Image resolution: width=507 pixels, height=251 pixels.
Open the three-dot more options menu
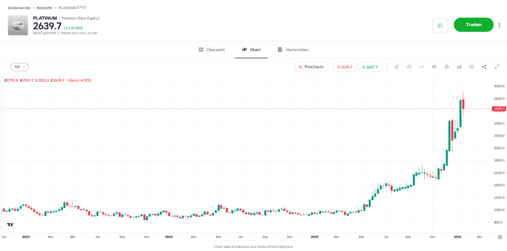(499, 25)
